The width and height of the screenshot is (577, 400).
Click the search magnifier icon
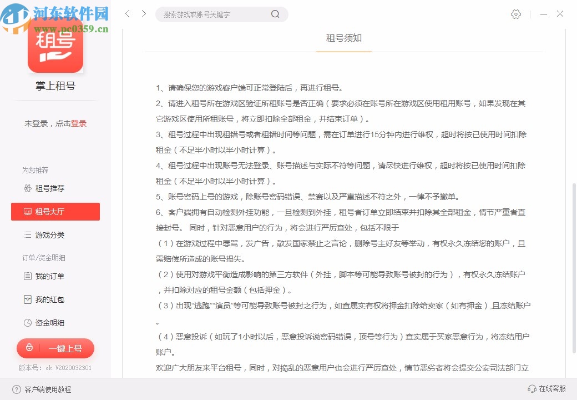click(275, 14)
